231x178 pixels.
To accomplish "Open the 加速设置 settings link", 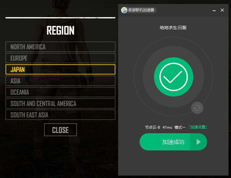I will 198,127.
